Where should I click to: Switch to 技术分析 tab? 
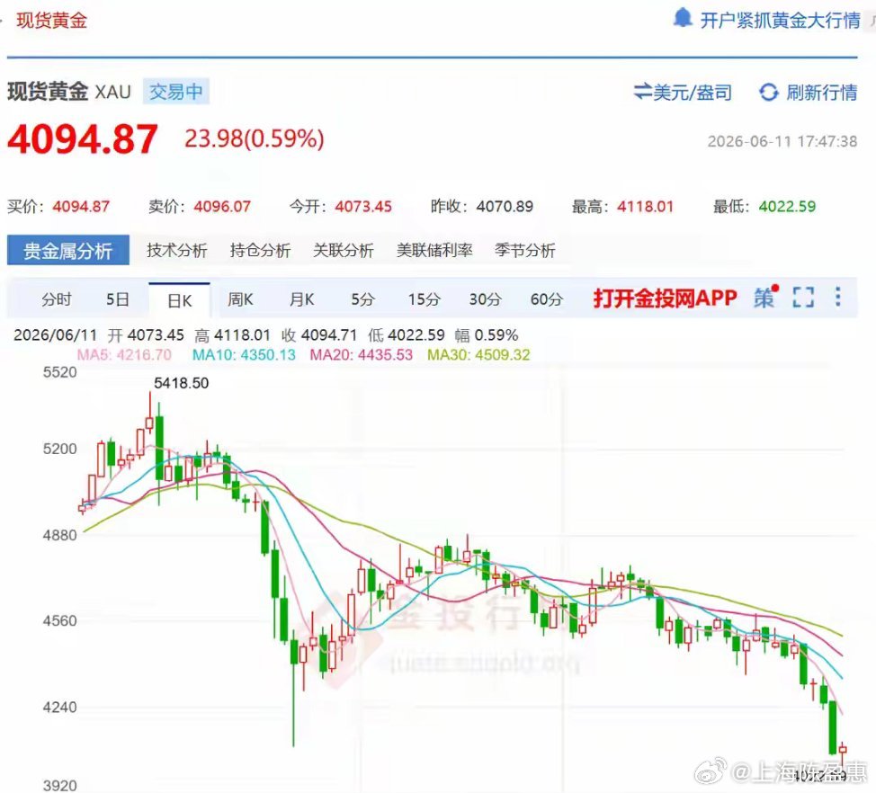coord(176,250)
